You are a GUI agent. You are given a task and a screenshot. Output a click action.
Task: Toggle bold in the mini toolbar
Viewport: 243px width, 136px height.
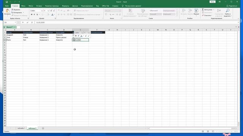(76, 36)
